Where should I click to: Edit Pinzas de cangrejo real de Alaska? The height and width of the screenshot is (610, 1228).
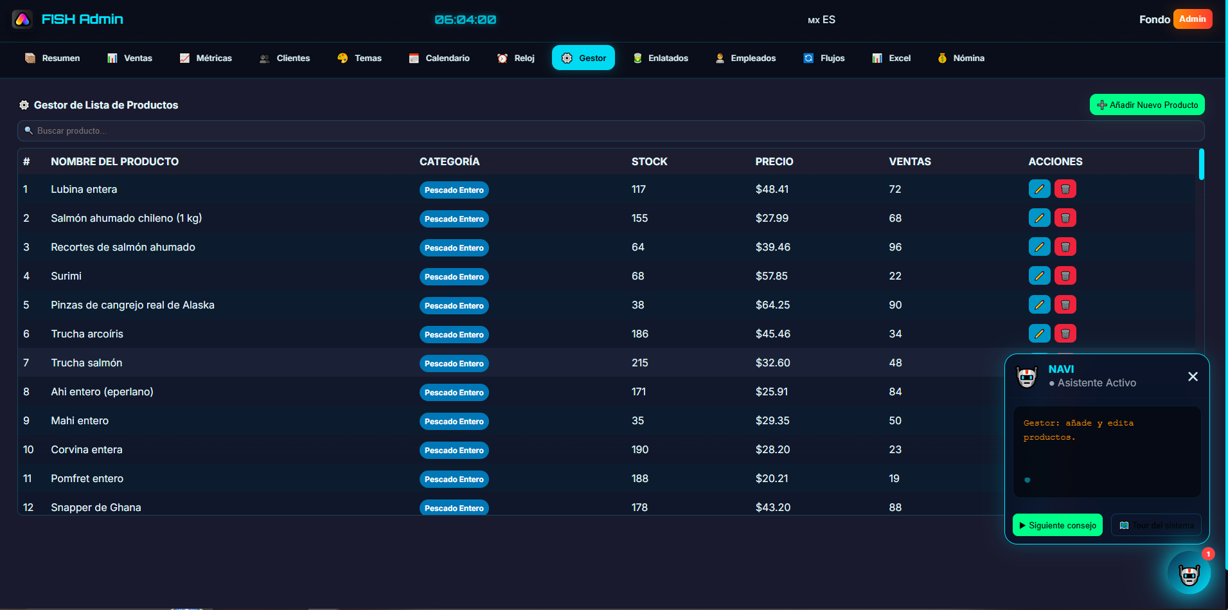pos(1039,305)
